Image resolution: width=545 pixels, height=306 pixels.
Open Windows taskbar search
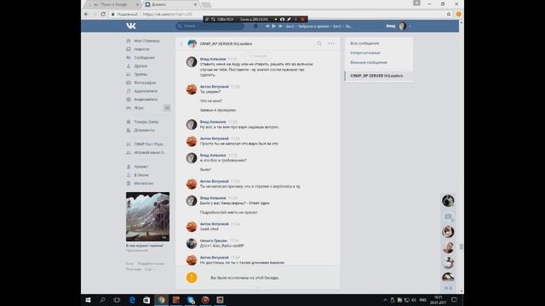tap(102, 300)
